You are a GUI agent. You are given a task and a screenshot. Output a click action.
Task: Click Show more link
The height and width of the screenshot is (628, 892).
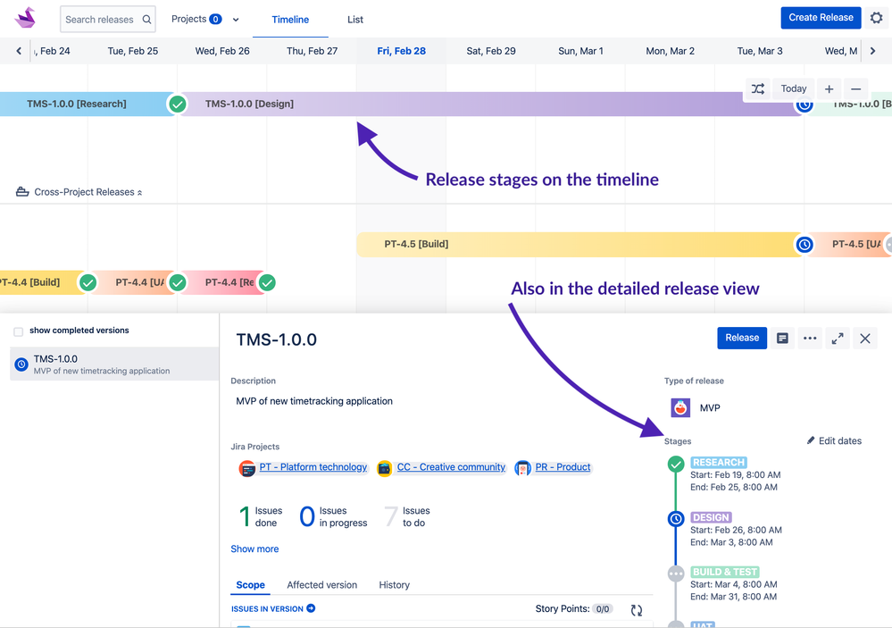pyautogui.click(x=254, y=548)
